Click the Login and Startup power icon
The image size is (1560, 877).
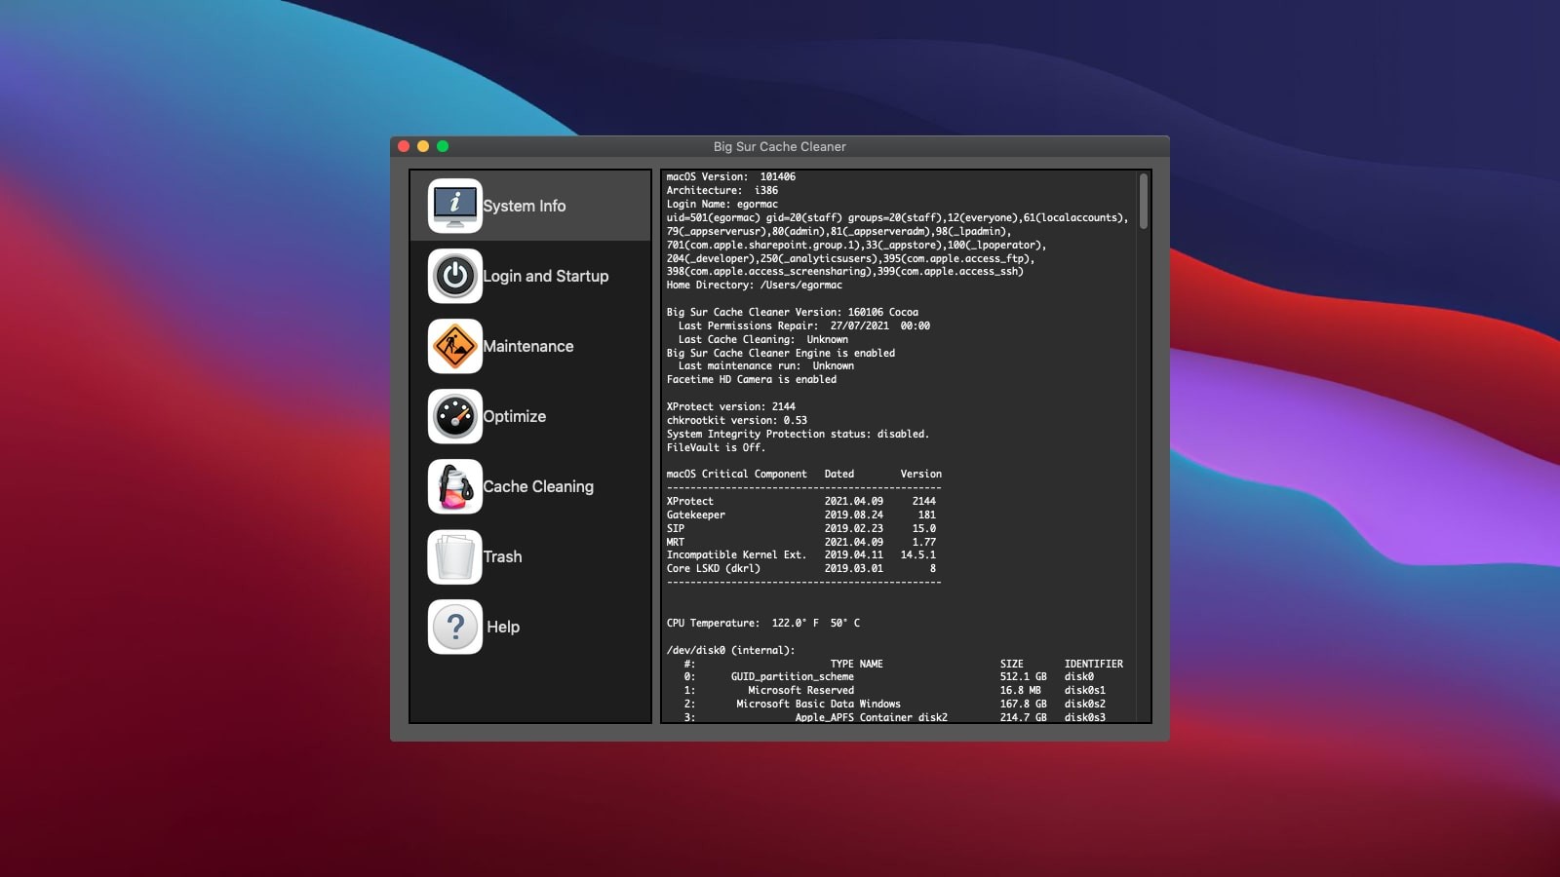(454, 276)
